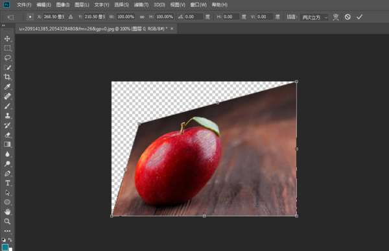Screen dimensions: 389x251
Task: Select the Gradient tool
Action: pyautogui.click(x=7, y=144)
